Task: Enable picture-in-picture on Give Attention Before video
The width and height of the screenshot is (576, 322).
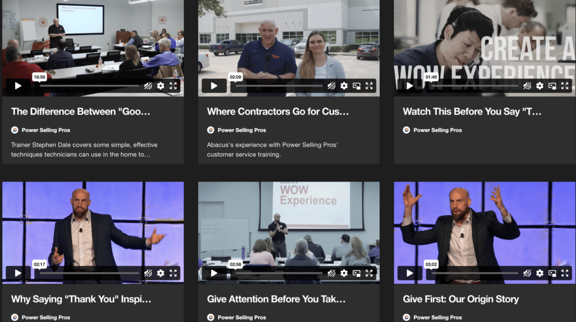Action: pyautogui.click(x=356, y=273)
